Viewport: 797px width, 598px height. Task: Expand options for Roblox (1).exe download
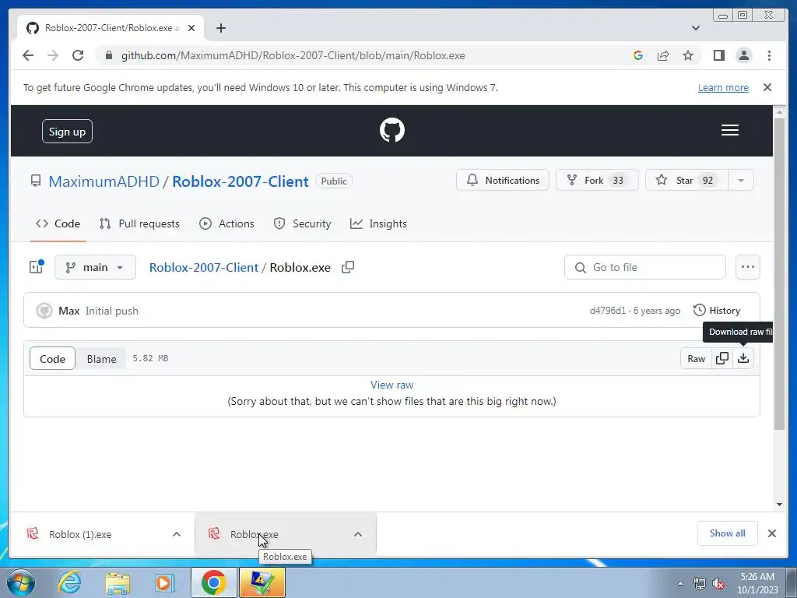click(x=177, y=534)
